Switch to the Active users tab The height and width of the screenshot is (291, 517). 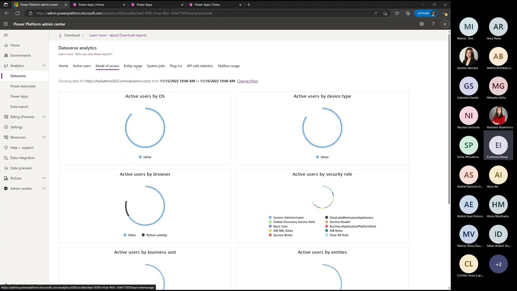pyautogui.click(x=82, y=66)
